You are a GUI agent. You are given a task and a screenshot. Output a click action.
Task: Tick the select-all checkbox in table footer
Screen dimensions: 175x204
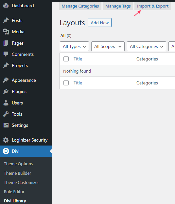coord(66,83)
